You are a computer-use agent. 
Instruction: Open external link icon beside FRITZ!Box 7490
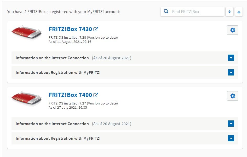[96, 95]
